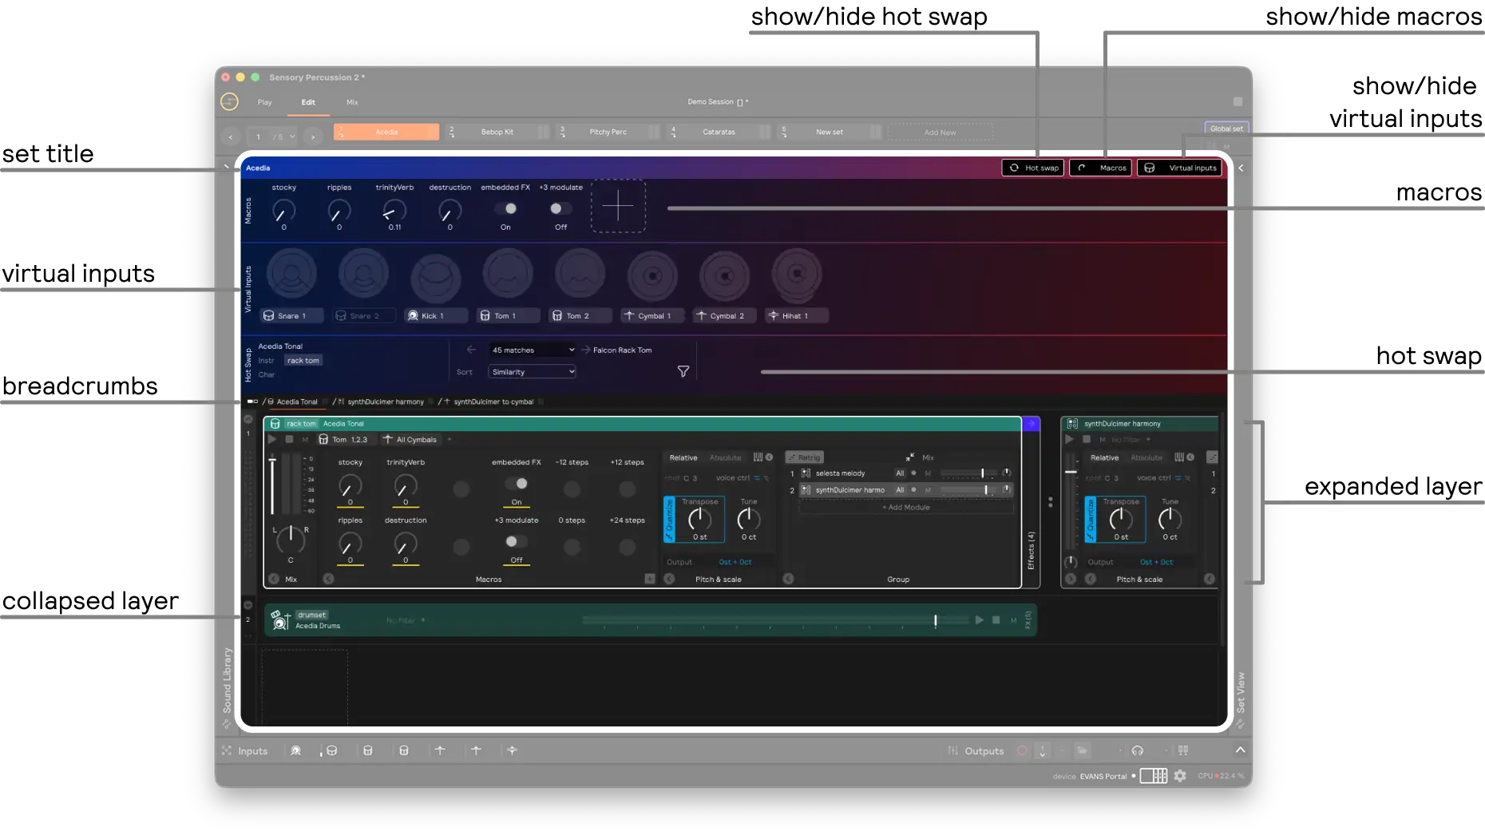Click the + Add Module button
Screen dimensions: 1485x835
point(906,507)
